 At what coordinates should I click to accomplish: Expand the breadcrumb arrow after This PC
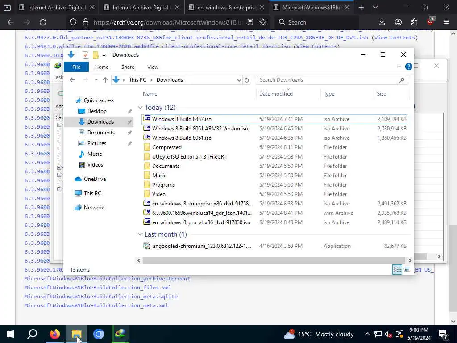pos(152,80)
